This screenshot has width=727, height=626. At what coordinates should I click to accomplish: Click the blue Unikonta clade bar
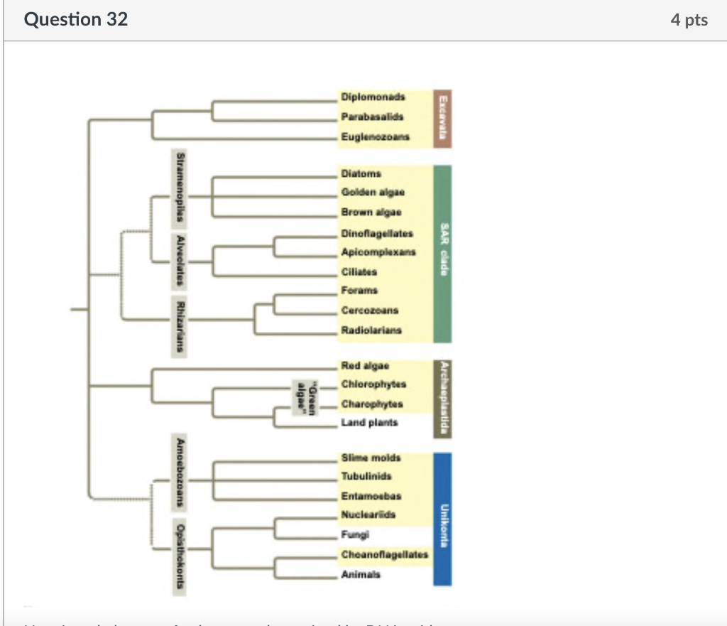pos(442,519)
